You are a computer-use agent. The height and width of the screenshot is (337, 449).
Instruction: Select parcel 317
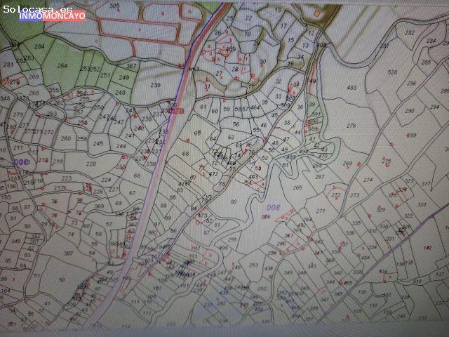[426, 183]
